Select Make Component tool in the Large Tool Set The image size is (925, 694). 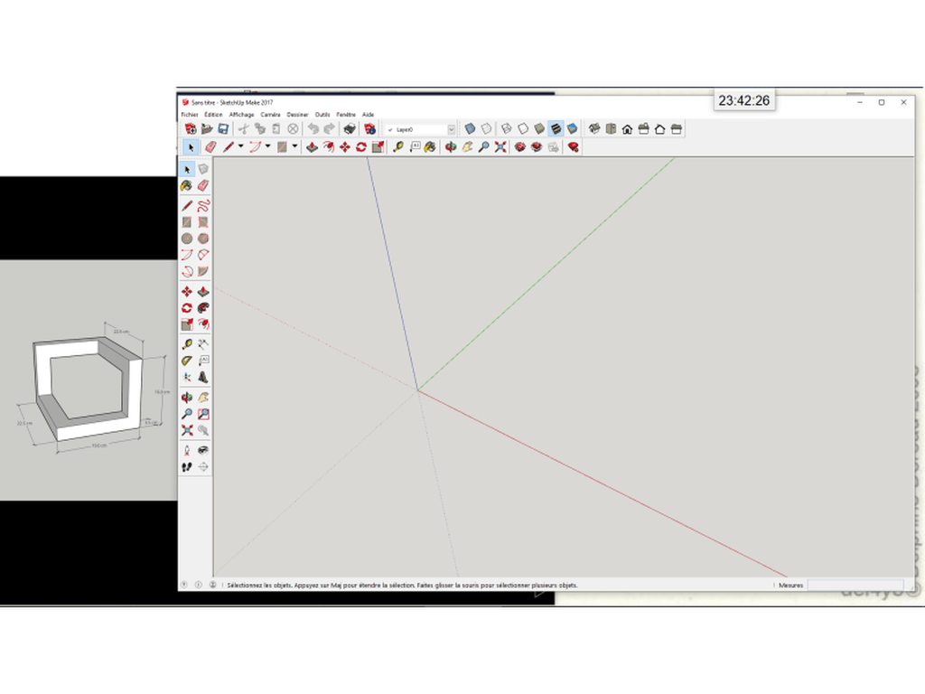point(203,169)
